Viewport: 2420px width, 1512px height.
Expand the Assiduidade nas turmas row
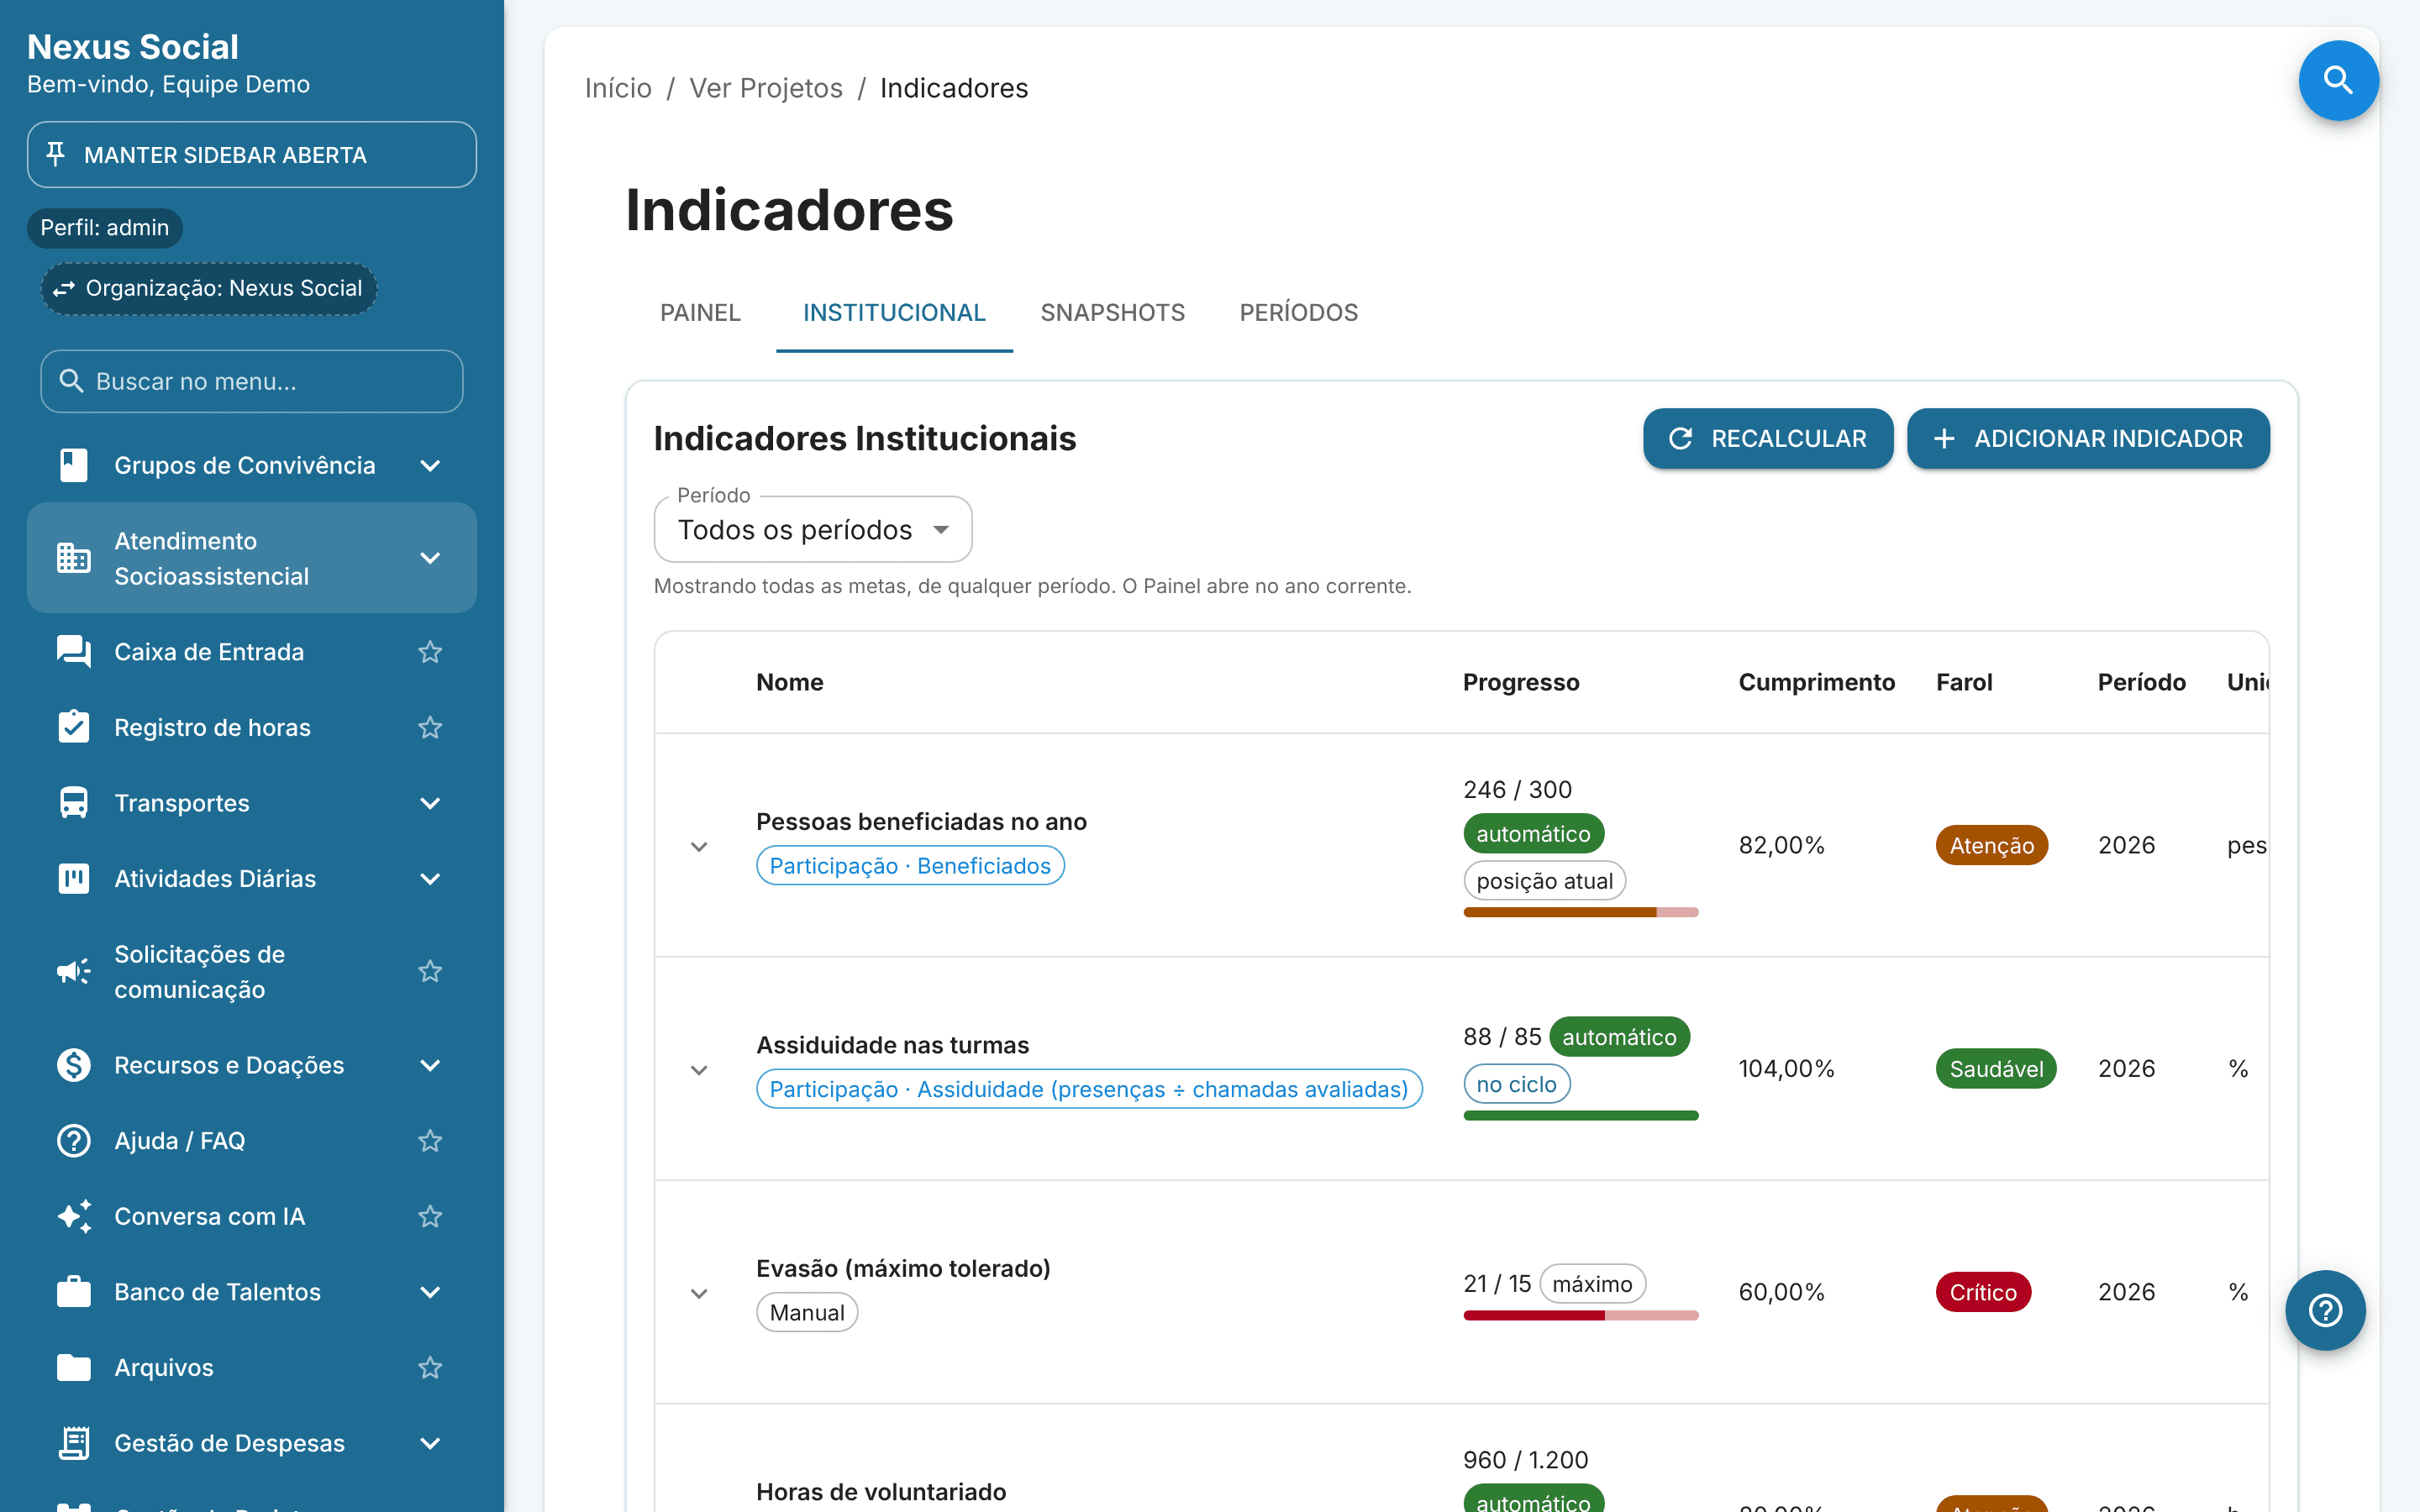click(x=699, y=1069)
